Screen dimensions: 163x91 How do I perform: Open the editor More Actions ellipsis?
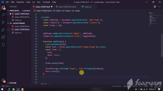point(159,7)
